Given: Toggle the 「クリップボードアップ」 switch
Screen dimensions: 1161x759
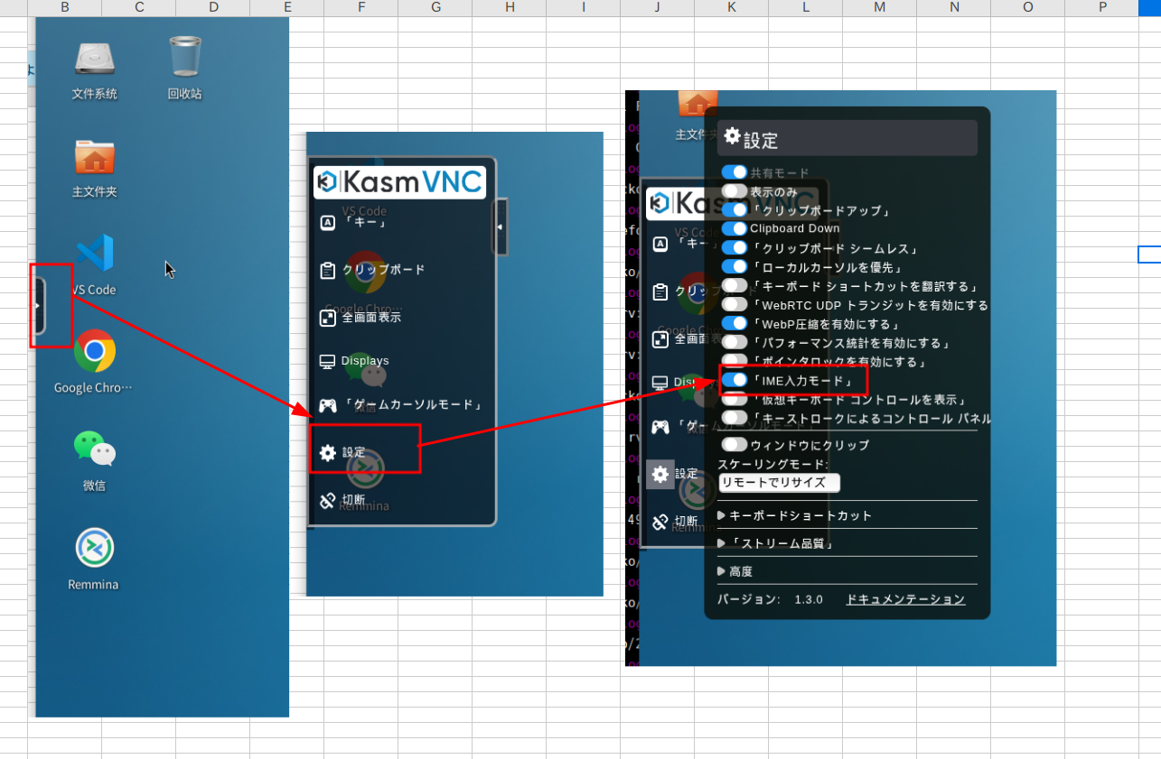Looking at the screenshot, I should (x=735, y=210).
